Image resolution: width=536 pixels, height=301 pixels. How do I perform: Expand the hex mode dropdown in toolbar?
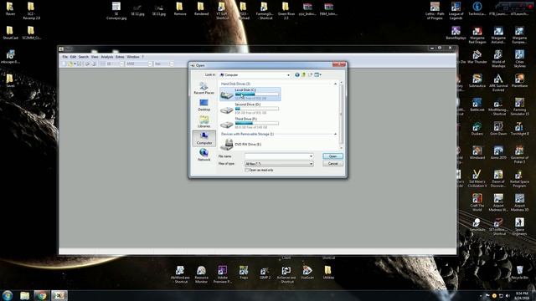171,64
